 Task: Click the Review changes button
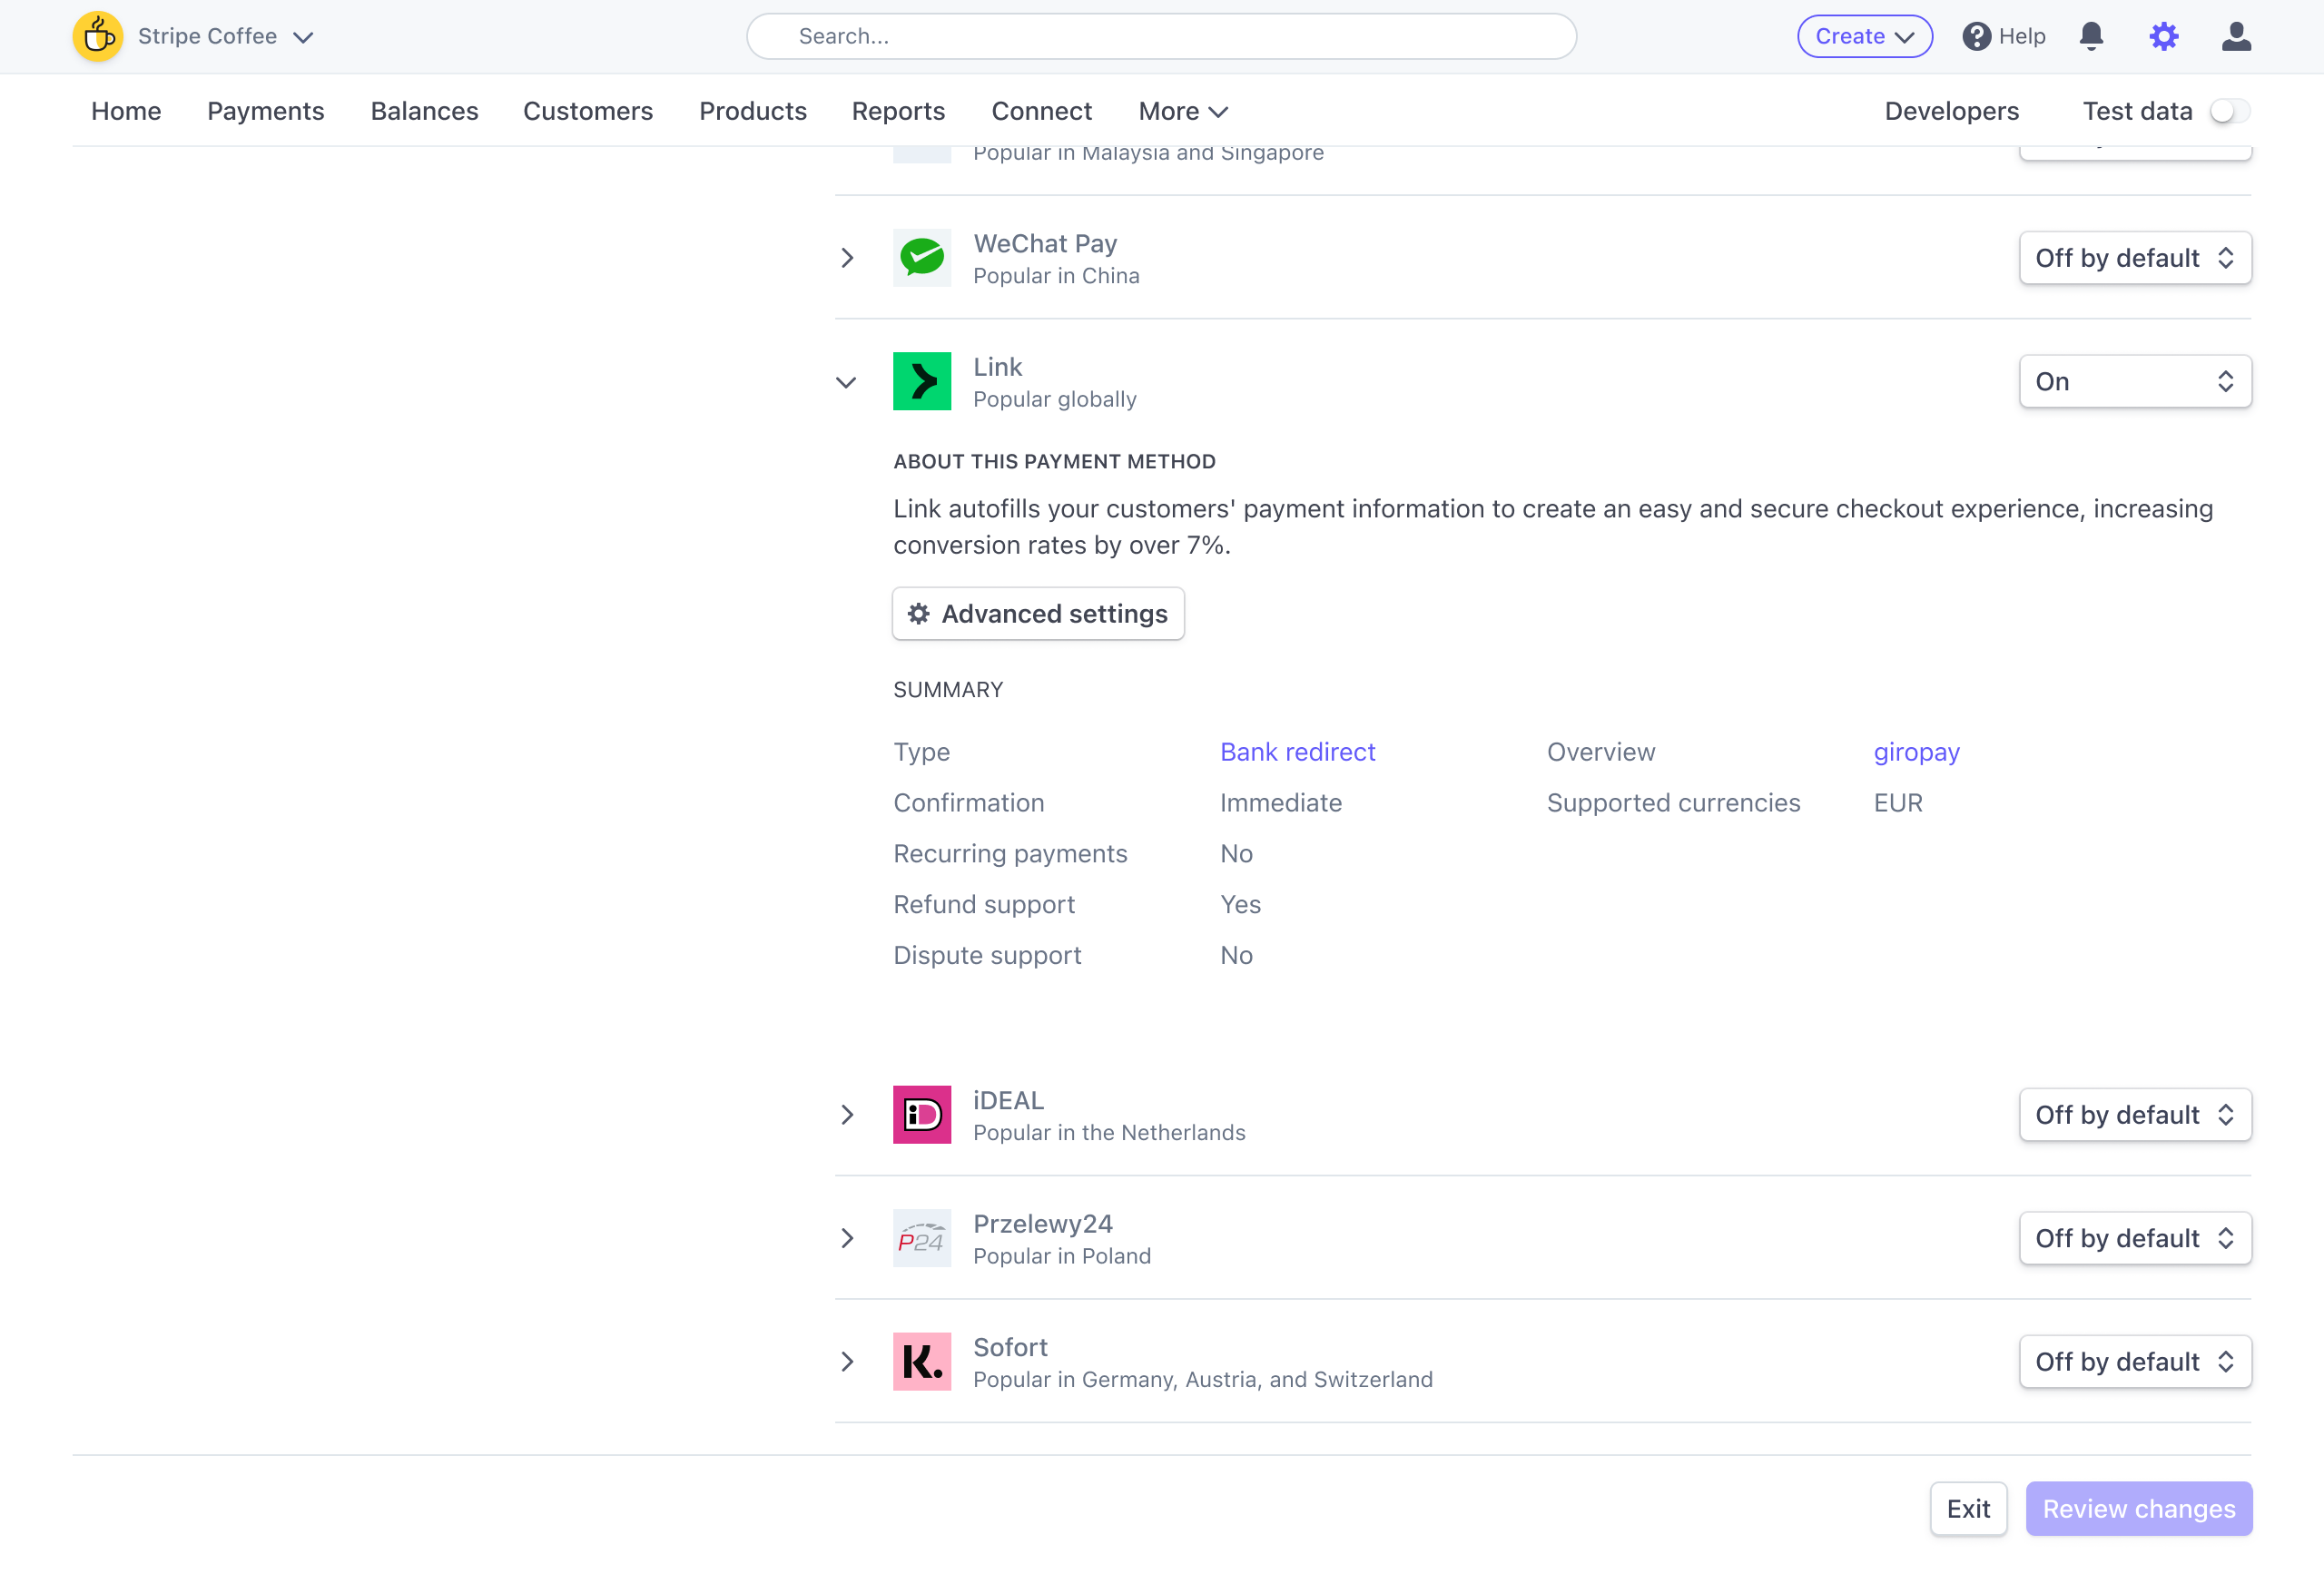coord(2140,1507)
